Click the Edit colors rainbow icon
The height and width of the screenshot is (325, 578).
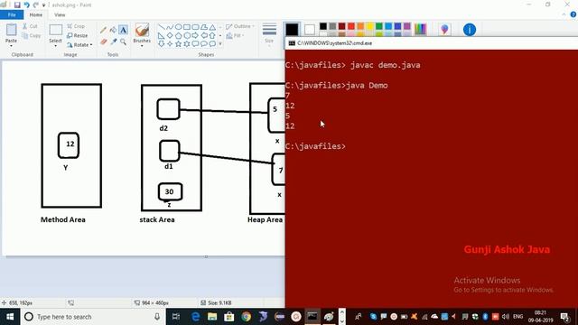click(420, 29)
